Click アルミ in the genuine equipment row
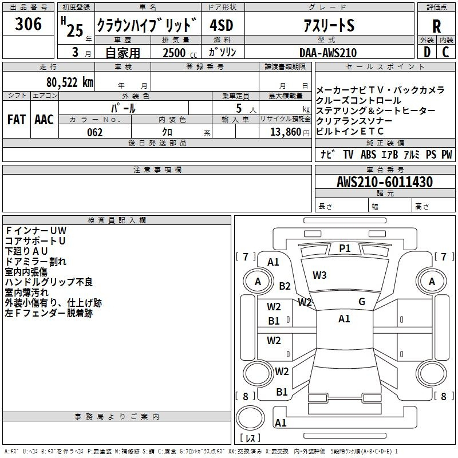 412,154
